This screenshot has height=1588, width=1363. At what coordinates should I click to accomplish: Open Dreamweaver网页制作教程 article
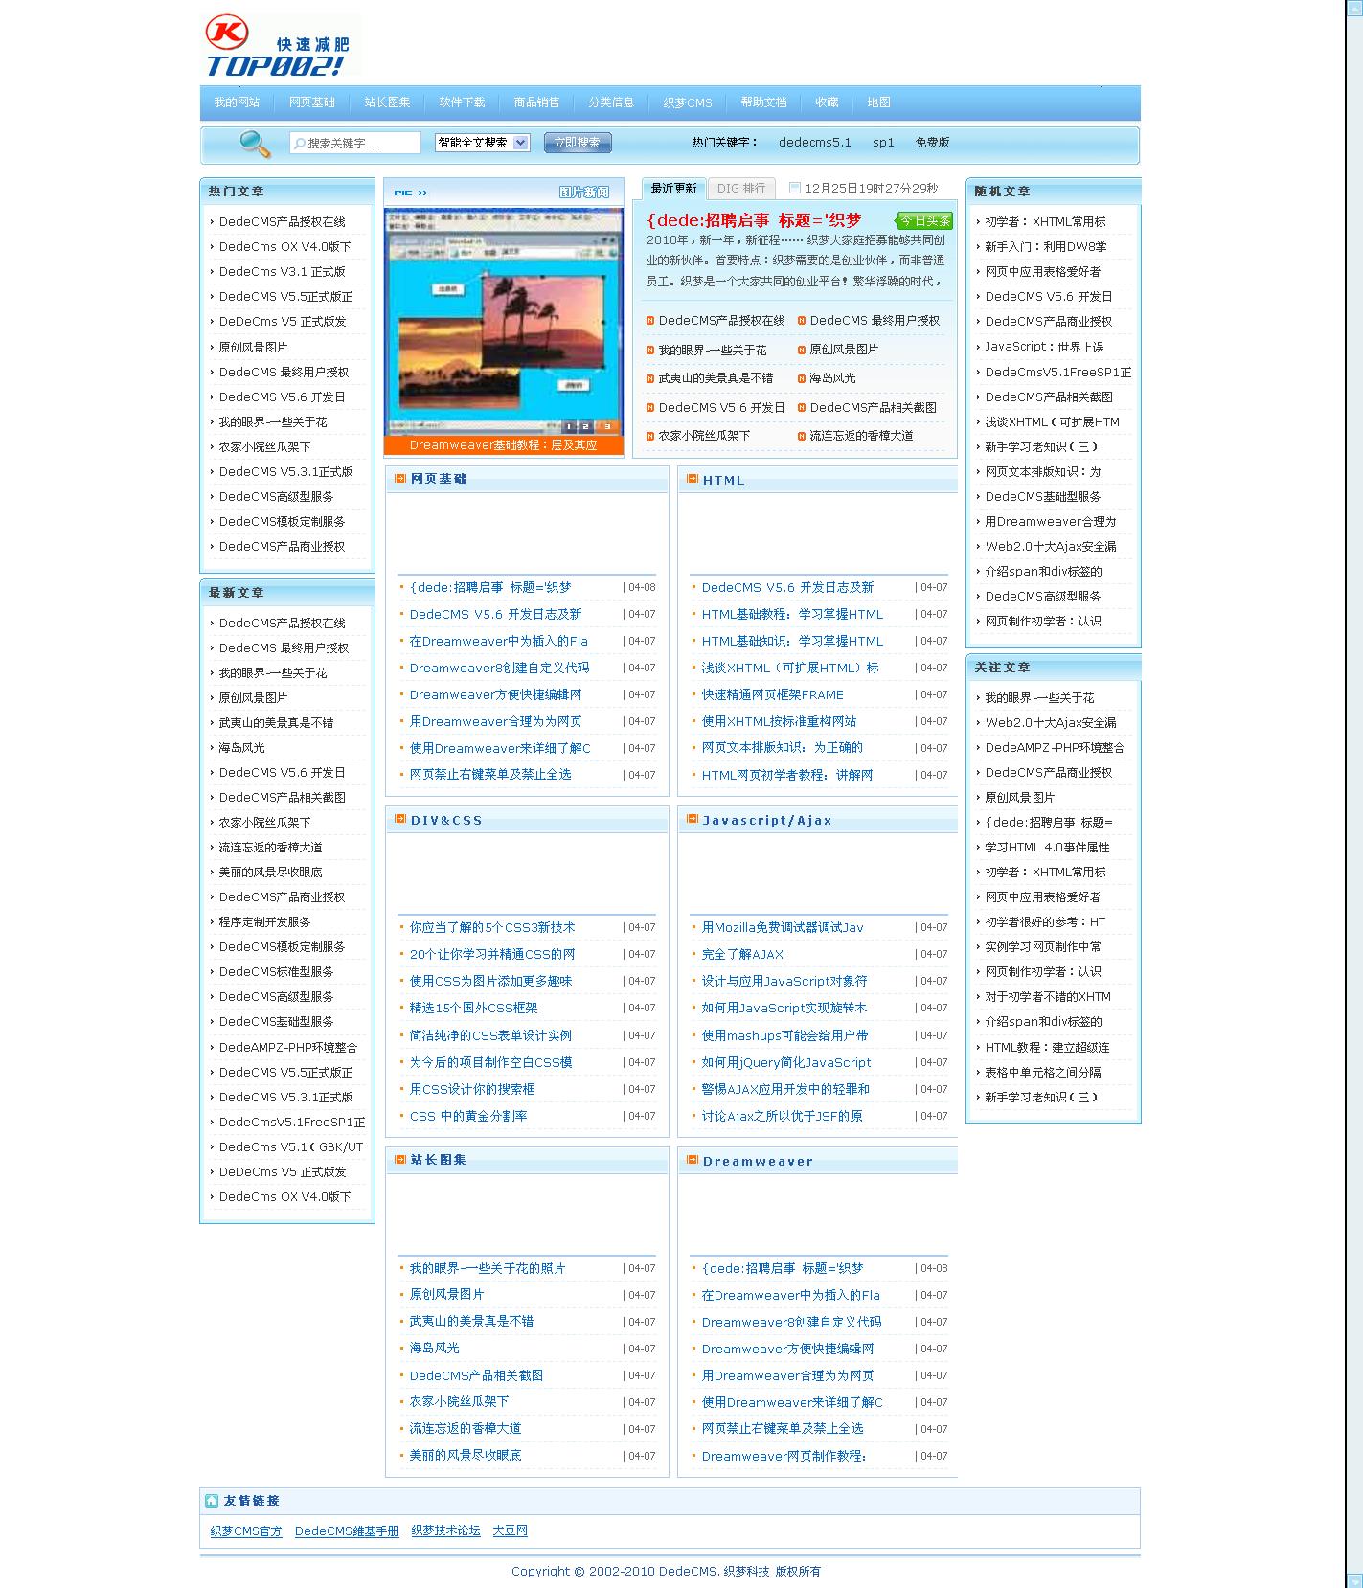[x=784, y=1457]
